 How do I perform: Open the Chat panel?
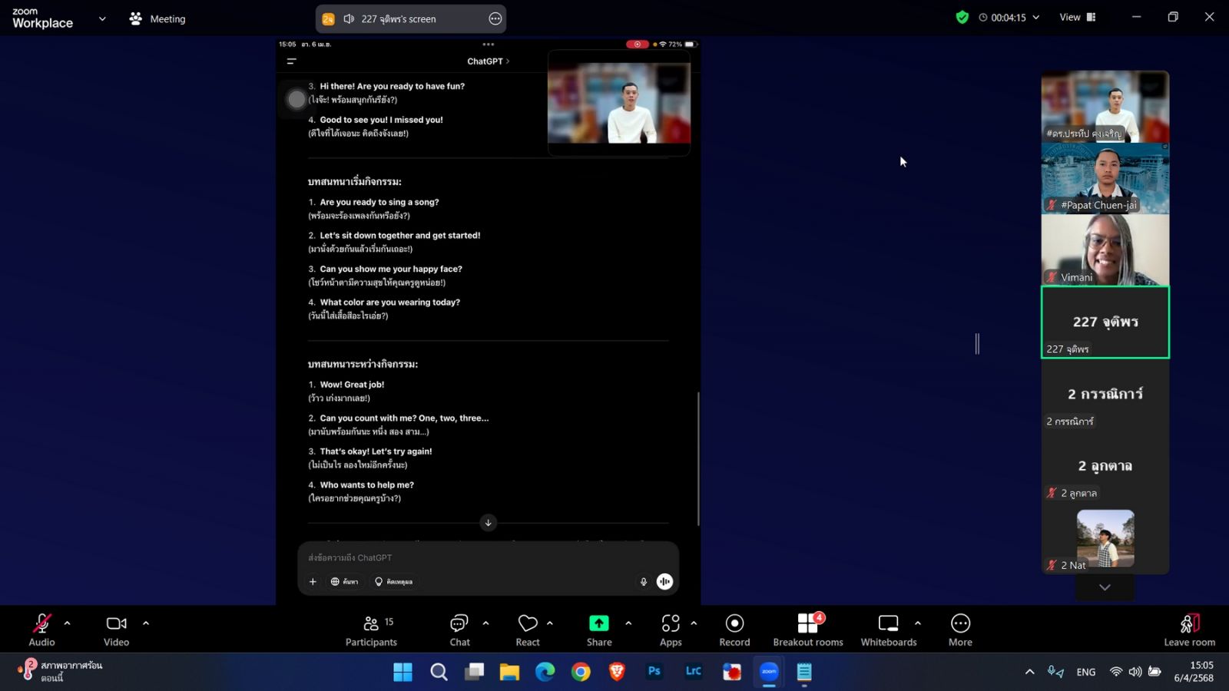[459, 630]
